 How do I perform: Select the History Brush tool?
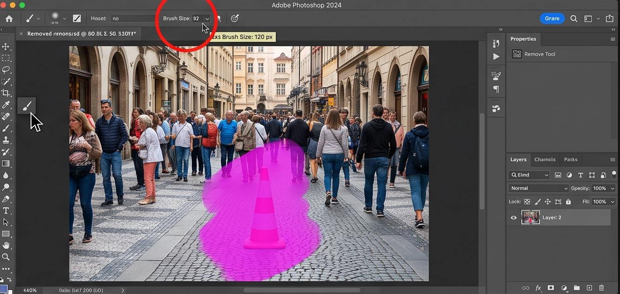tap(6, 152)
